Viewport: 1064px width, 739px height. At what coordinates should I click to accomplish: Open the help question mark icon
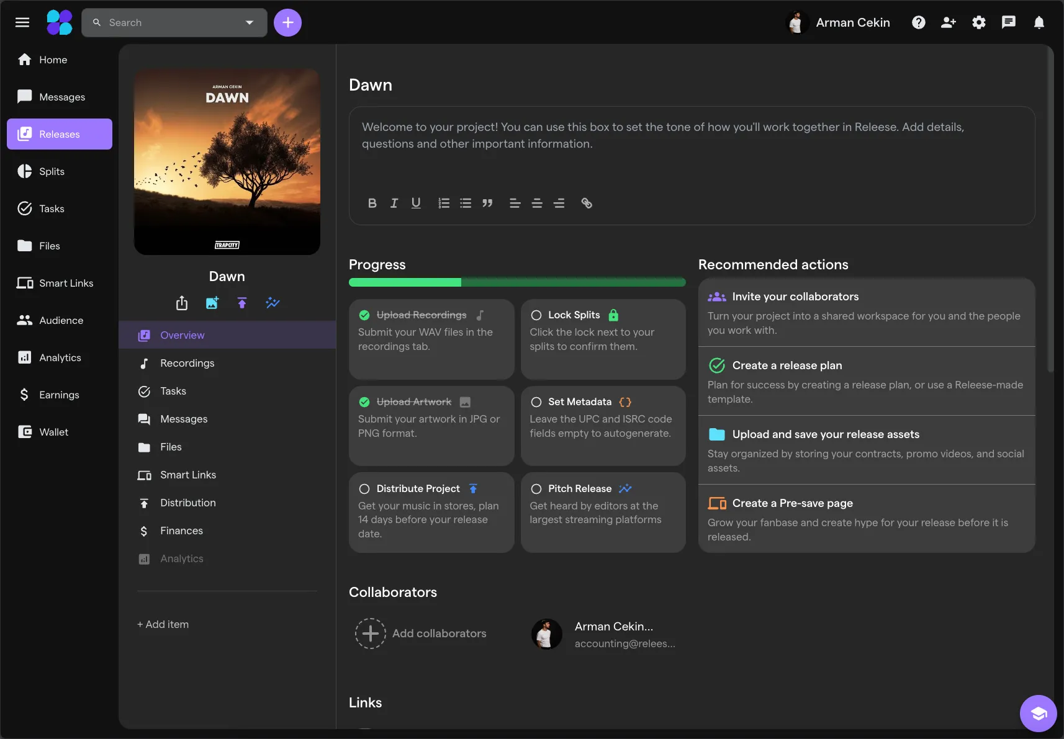point(918,22)
